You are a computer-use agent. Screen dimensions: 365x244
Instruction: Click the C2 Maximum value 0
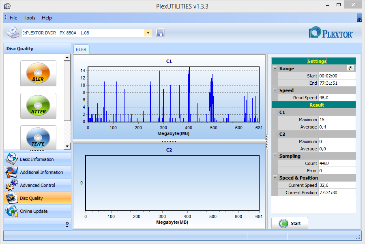click(x=337, y=141)
